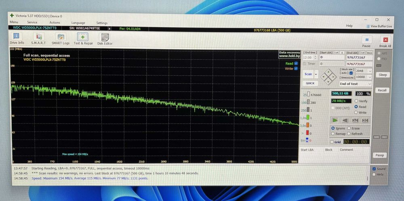Toggle the Read graph checkbox
The image size is (404, 201).
pyautogui.click(x=296, y=63)
